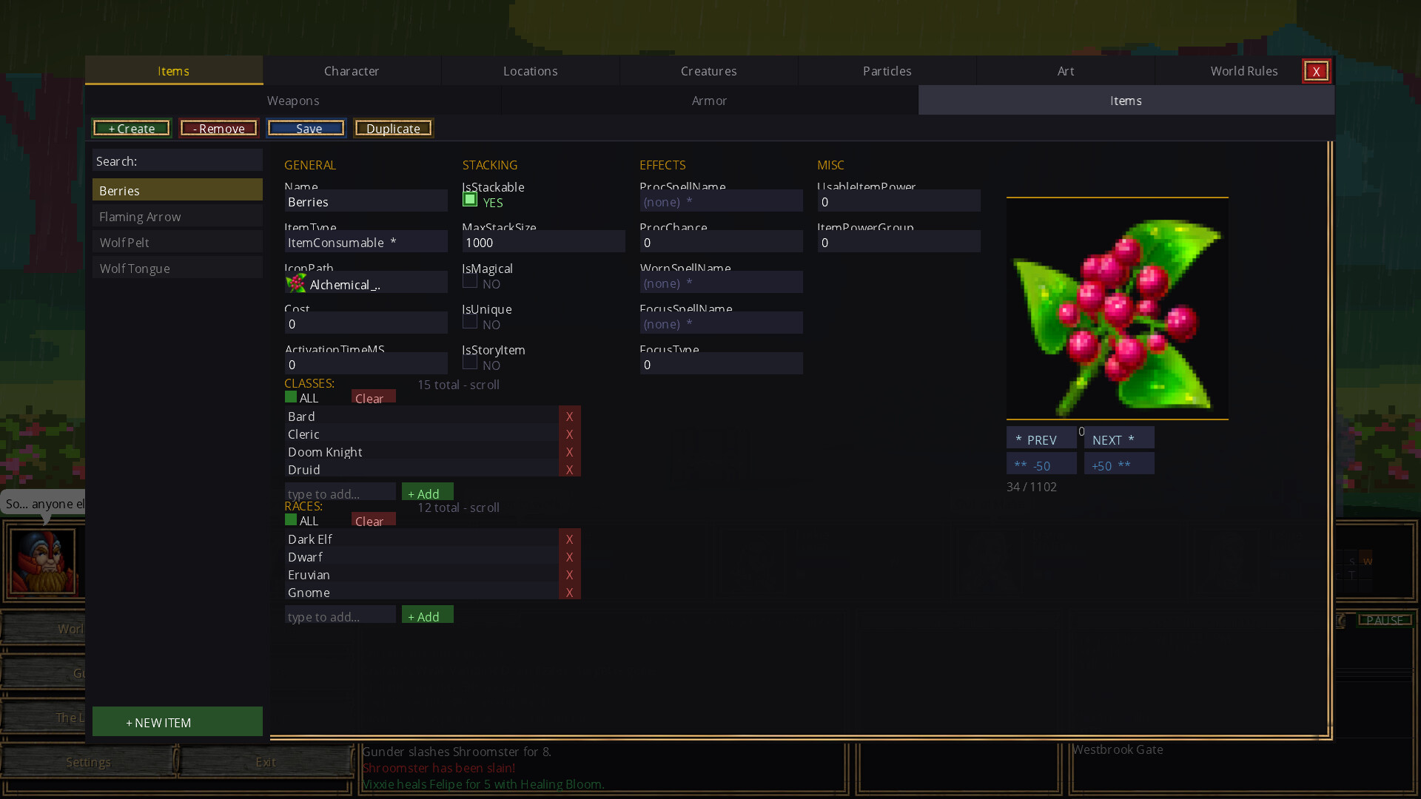Image resolution: width=1421 pixels, height=799 pixels.
Task: Enable the IsMagical checkbox
Action: 469,282
